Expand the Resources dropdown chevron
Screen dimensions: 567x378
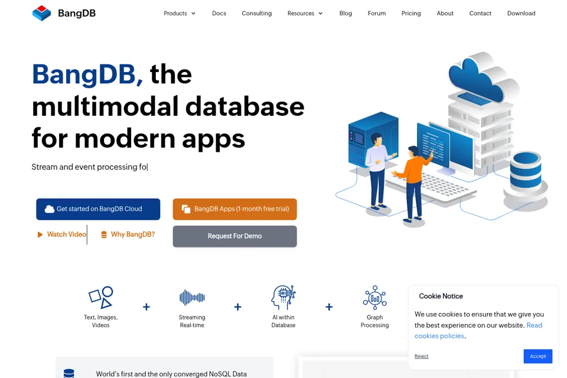pyautogui.click(x=320, y=14)
